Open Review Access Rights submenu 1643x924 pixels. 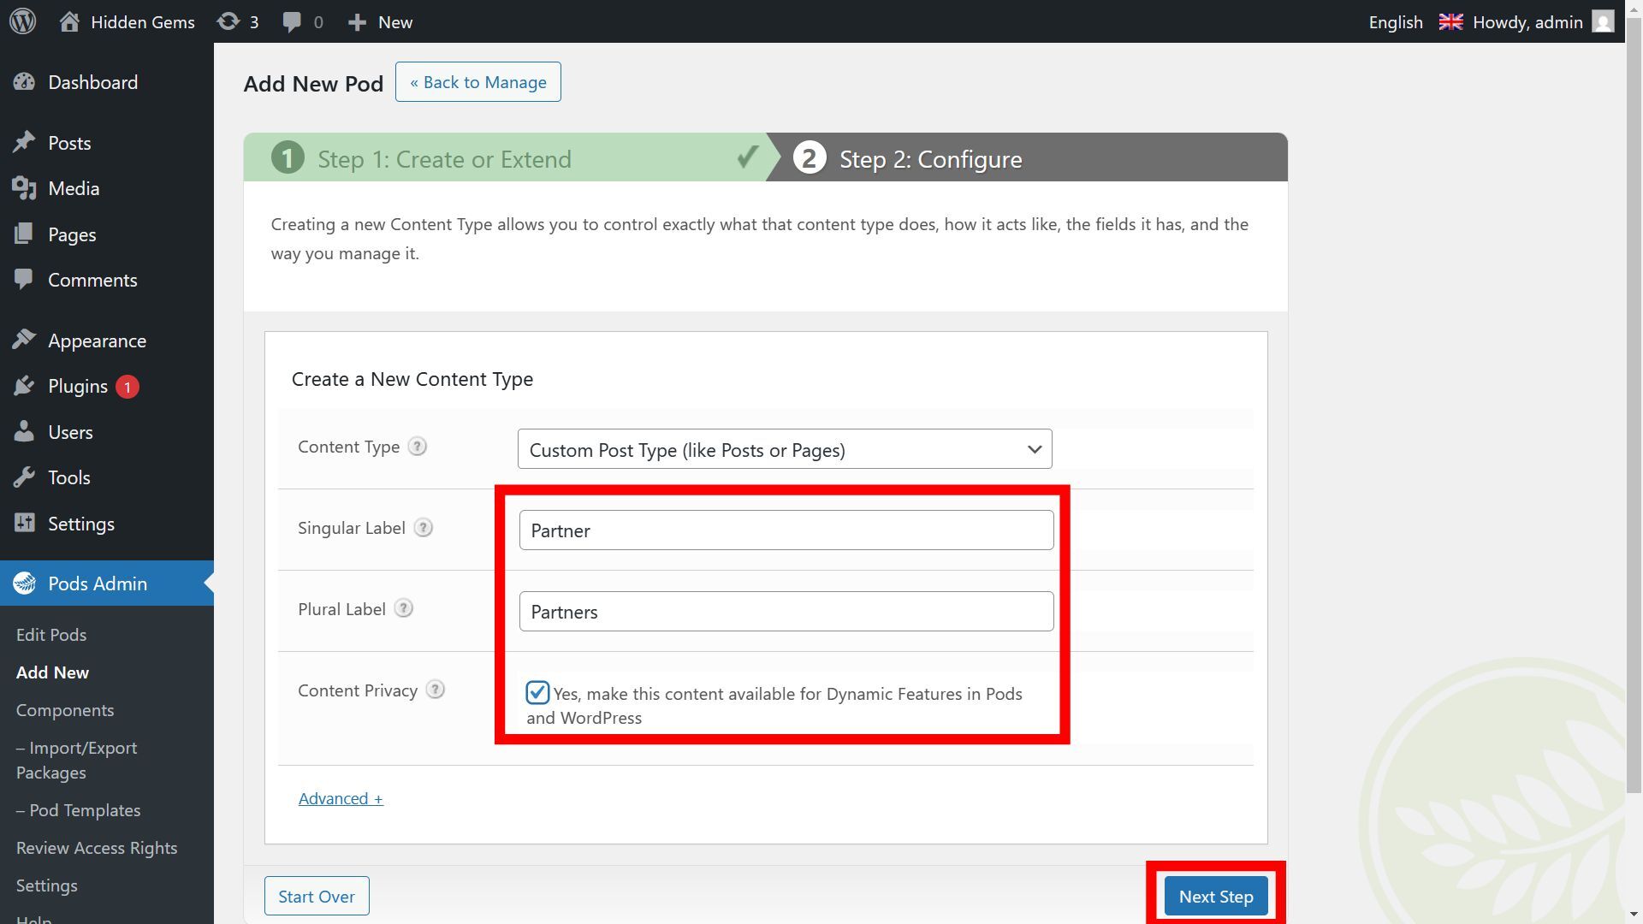[x=97, y=848]
